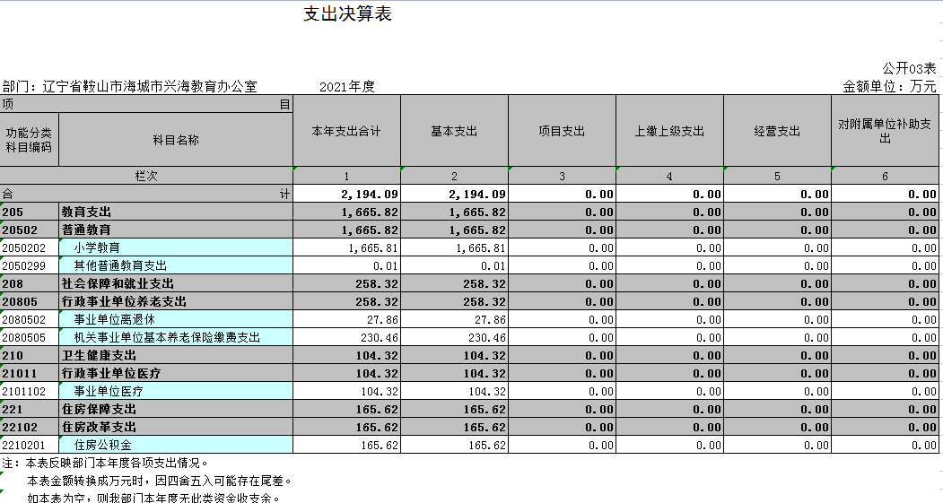The image size is (943, 503).
Task: Select the 事业单位离退休 cell
Action: 176,320
